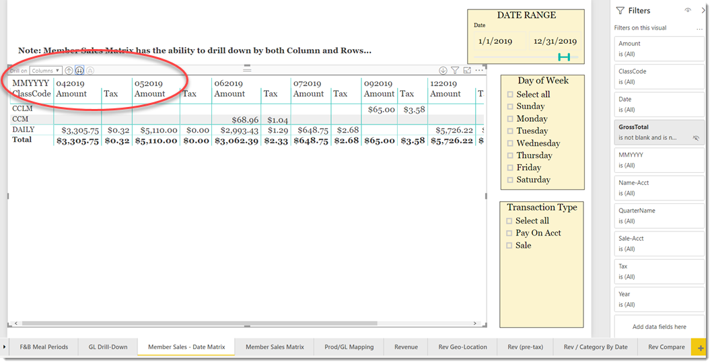
Task: Check the Saturday checkbox
Action: coord(510,180)
